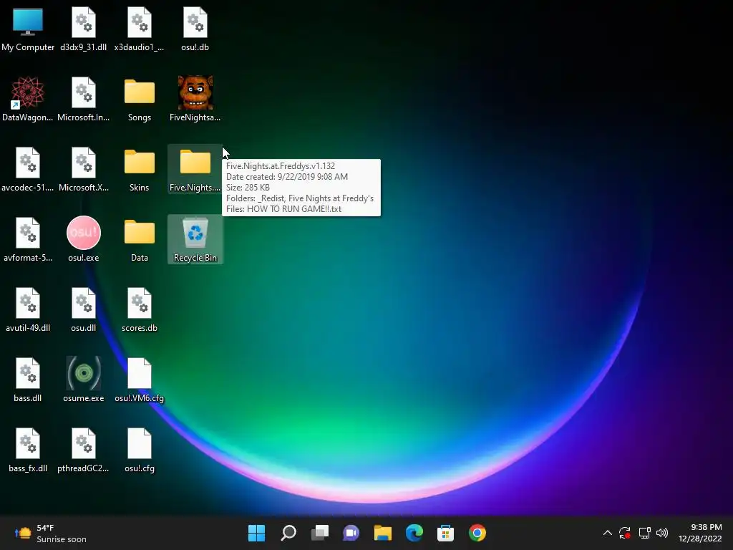Click the x3daudio1 dll file icon
The height and width of the screenshot is (550, 733).
pos(140,29)
